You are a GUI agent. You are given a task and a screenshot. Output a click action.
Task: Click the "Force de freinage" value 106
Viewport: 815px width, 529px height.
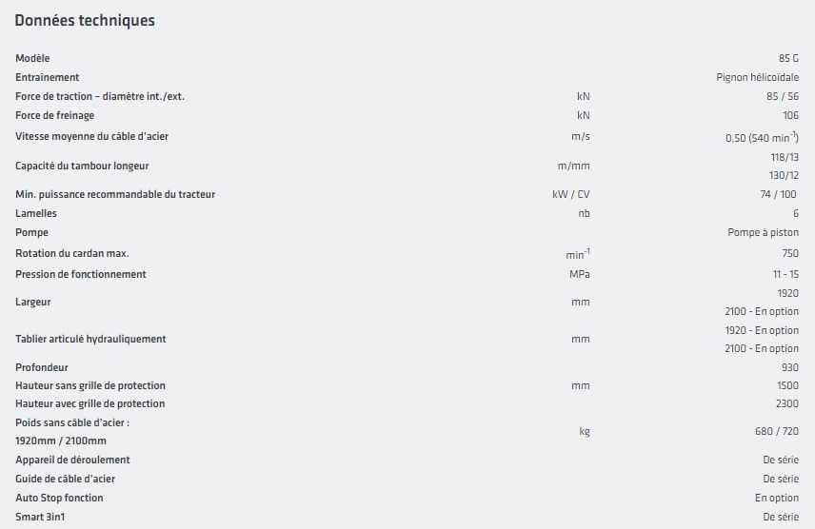(x=790, y=116)
